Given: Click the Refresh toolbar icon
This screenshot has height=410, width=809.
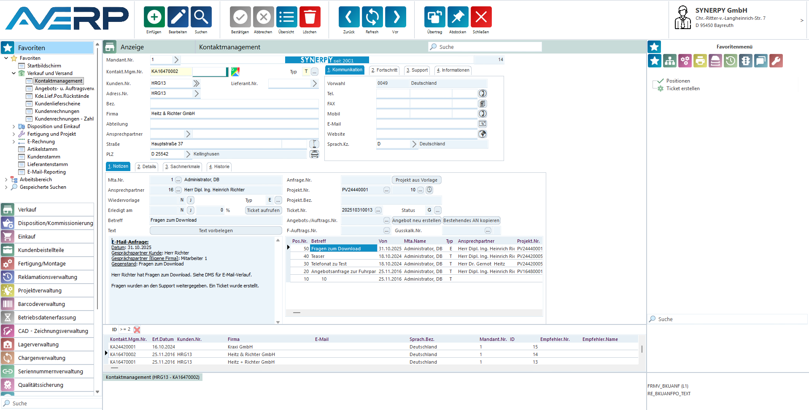Looking at the screenshot, I should click(372, 17).
